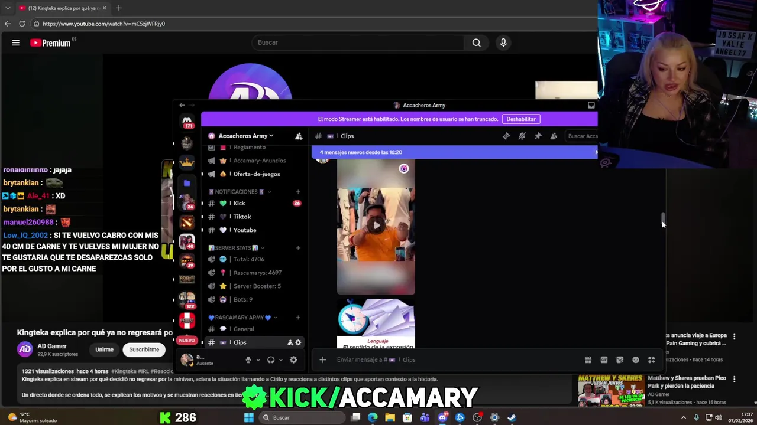757x425 pixels.
Task: Create invite for Clips channel
Action: click(x=290, y=342)
